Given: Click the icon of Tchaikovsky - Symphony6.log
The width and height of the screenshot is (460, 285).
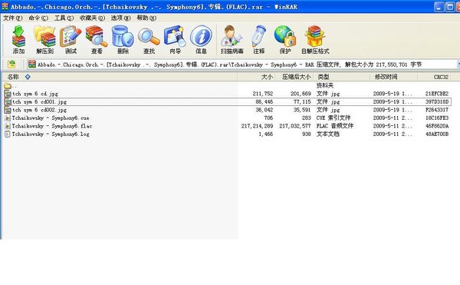Looking at the screenshot, I should point(8,134).
